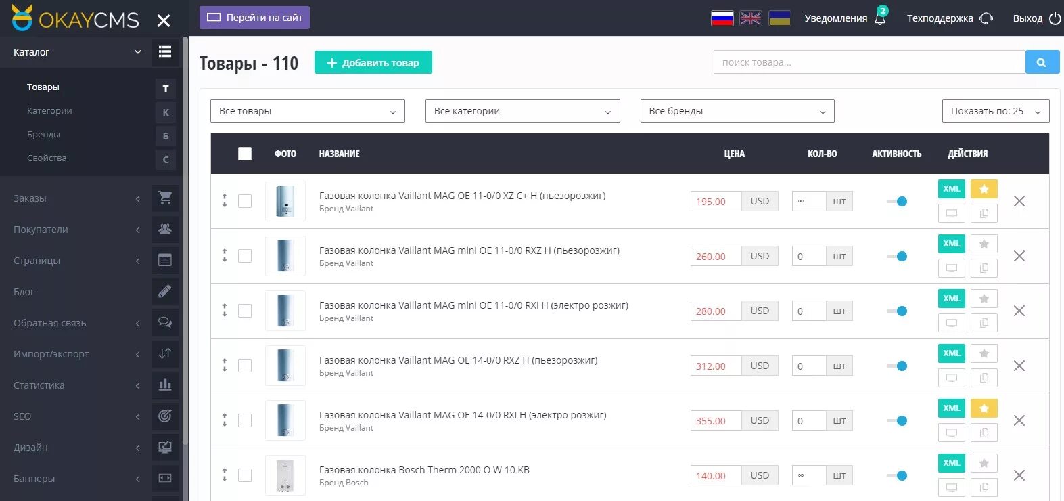The height and width of the screenshot is (501, 1064).
Task: Open Свойства in the catalog submenu
Action: tap(47, 158)
